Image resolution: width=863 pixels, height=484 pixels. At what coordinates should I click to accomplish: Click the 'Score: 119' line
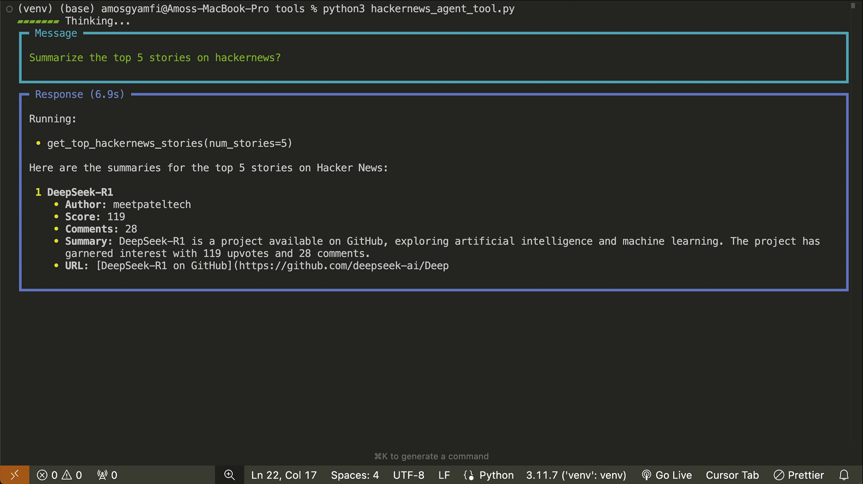point(95,217)
